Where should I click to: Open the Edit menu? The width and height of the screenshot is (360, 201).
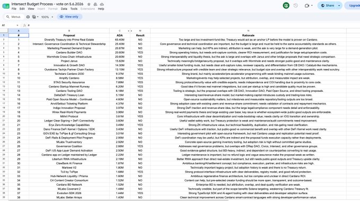[x=22, y=8]
